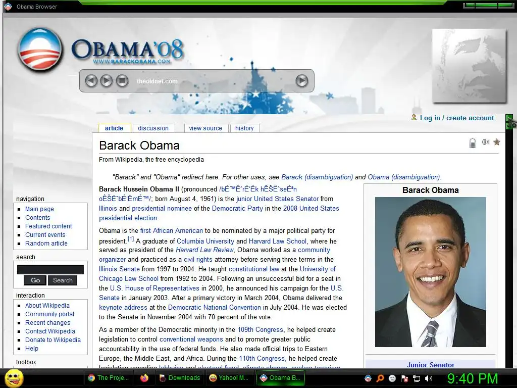The height and width of the screenshot is (388, 517).
Task: Click the volume speaker tray icon
Action: 428,378
